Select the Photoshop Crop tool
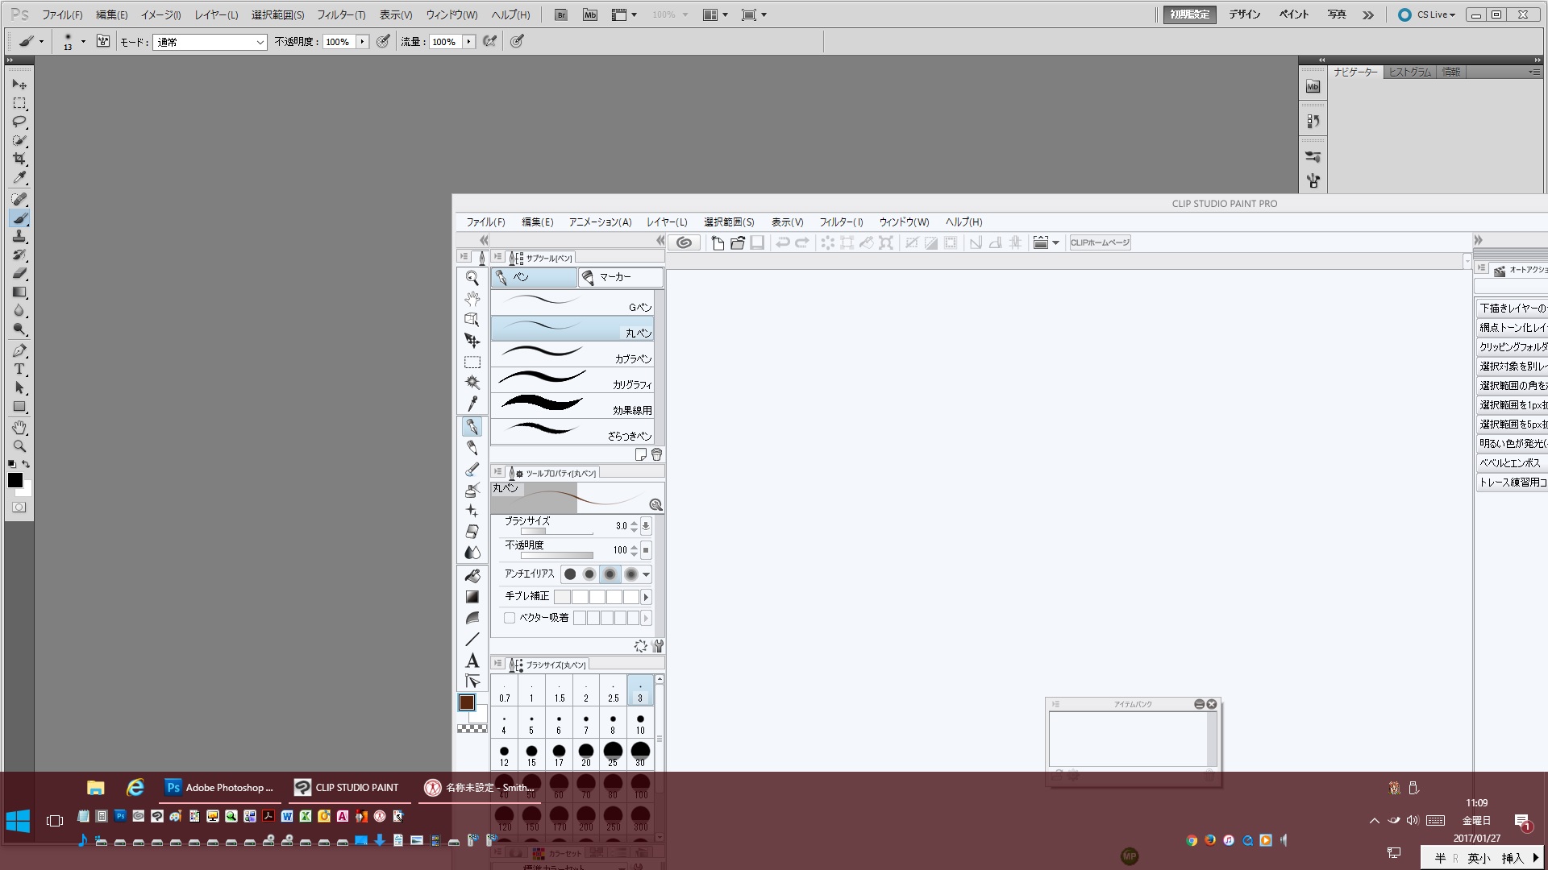The width and height of the screenshot is (1548, 870). 19,159
